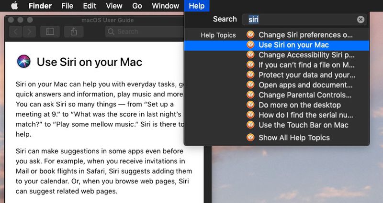The image size is (383, 203).
Task: Clear the Help search text with X button
Action: pyautogui.click(x=360, y=20)
